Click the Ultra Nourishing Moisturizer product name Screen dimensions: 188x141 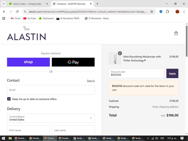142,58
